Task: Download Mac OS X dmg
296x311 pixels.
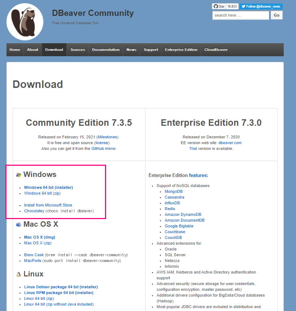Action: click(x=40, y=237)
